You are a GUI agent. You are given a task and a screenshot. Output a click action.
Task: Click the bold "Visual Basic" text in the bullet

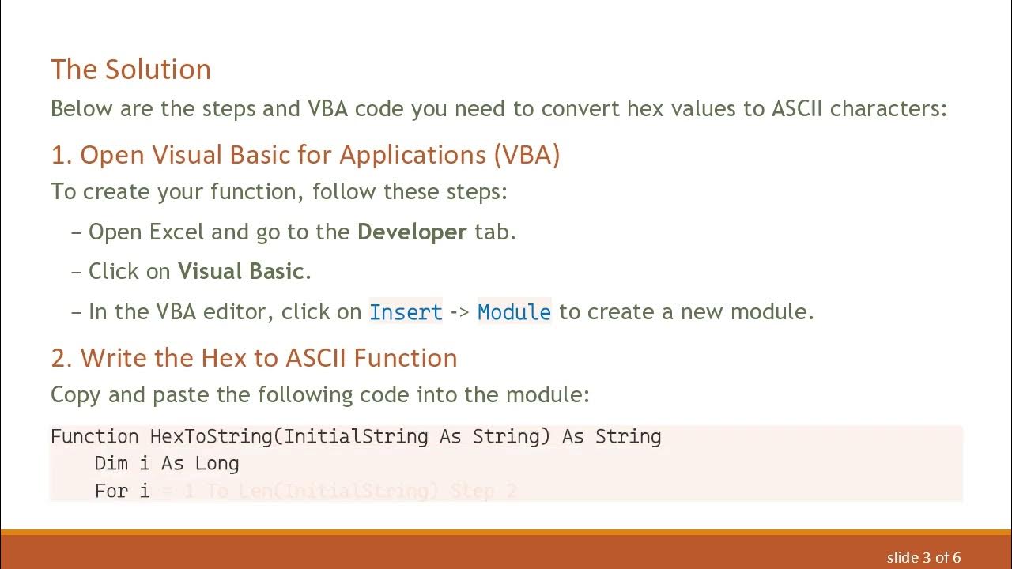[240, 272]
